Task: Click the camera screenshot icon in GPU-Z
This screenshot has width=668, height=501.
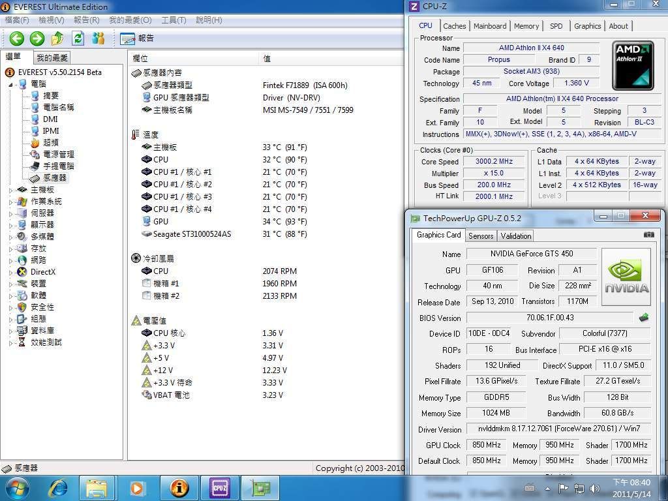Action: pyautogui.click(x=648, y=234)
